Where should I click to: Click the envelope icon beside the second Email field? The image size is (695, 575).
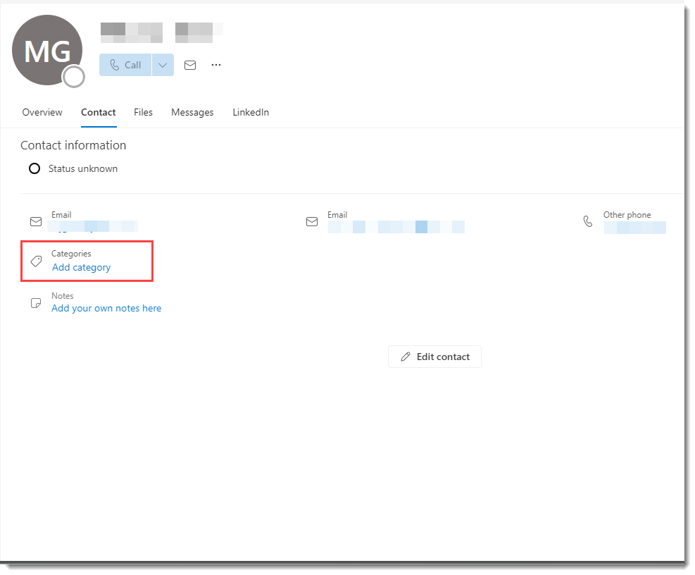click(312, 221)
